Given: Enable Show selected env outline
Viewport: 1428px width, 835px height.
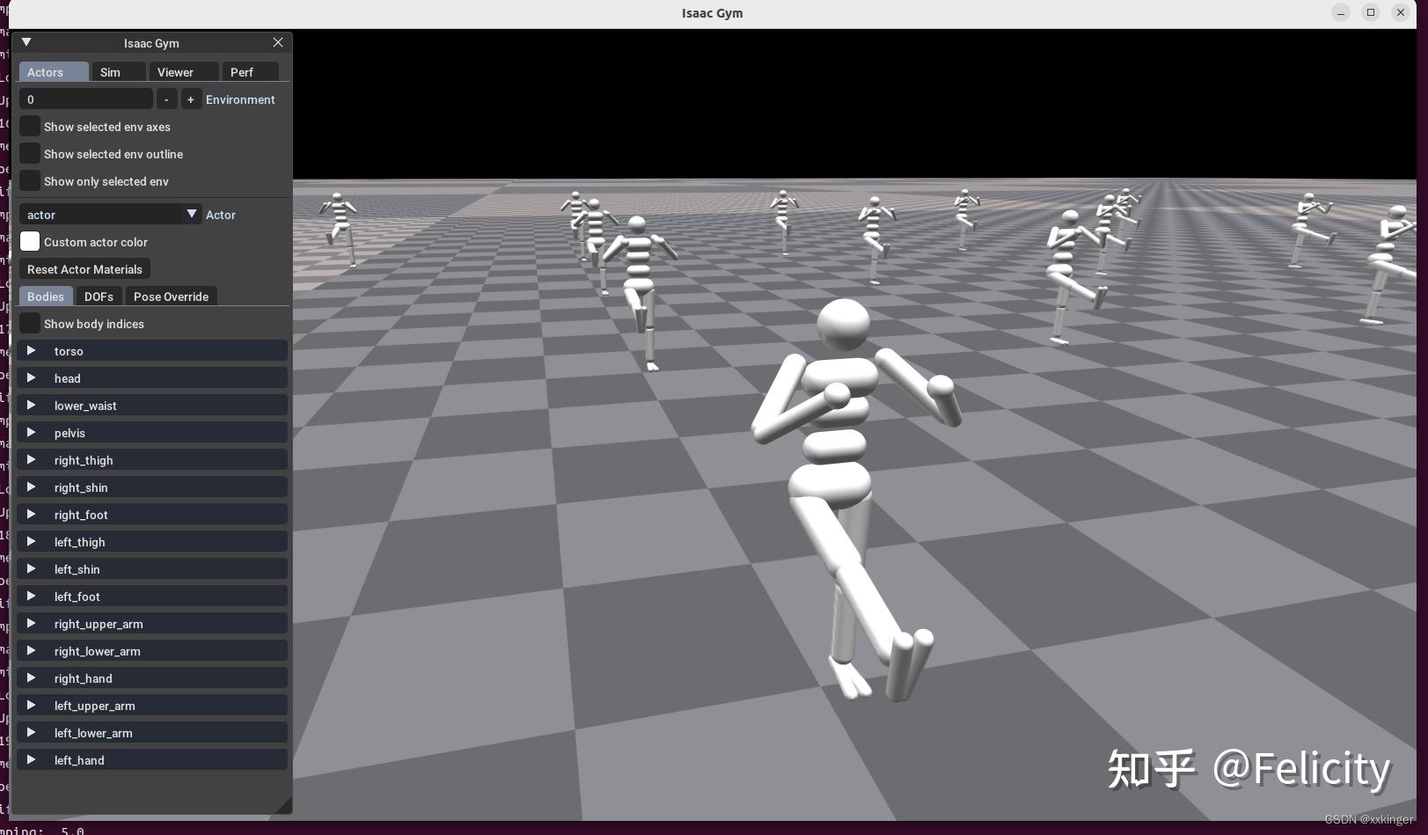Looking at the screenshot, I should [30, 154].
